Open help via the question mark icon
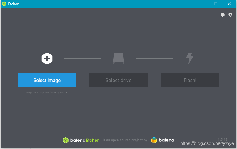The width and height of the screenshot is (237, 149). [x=223, y=15]
